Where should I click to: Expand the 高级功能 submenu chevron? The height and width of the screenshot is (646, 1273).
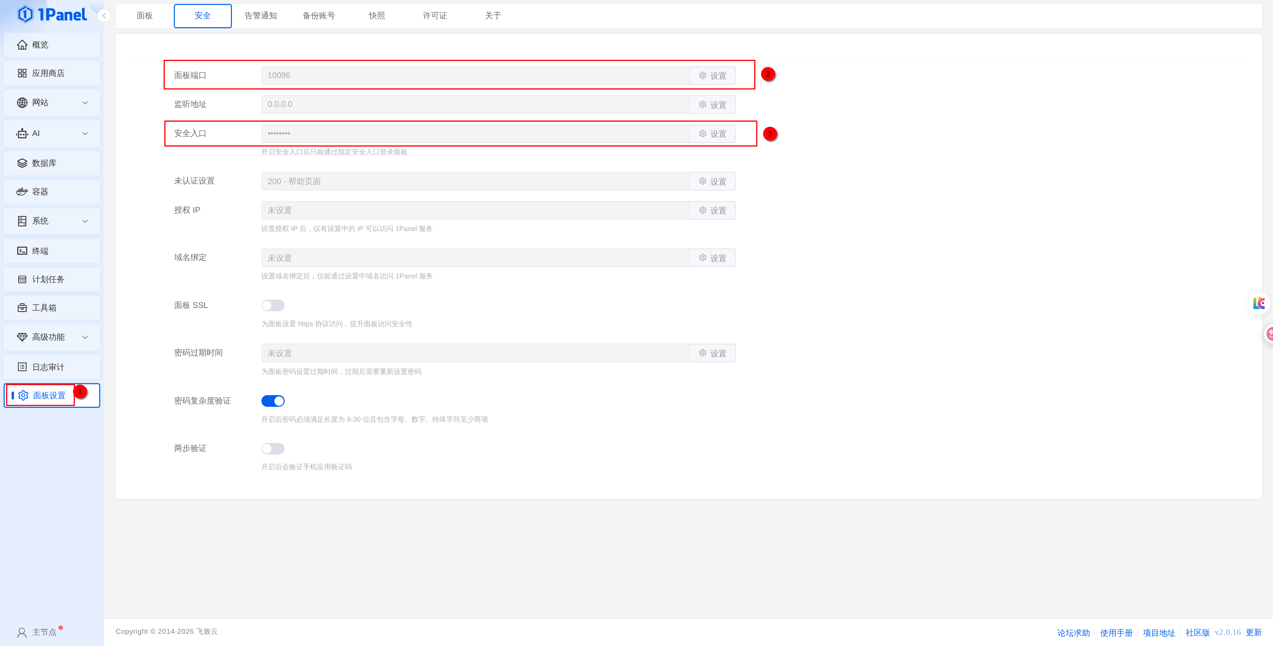click(x=85, y=337)
